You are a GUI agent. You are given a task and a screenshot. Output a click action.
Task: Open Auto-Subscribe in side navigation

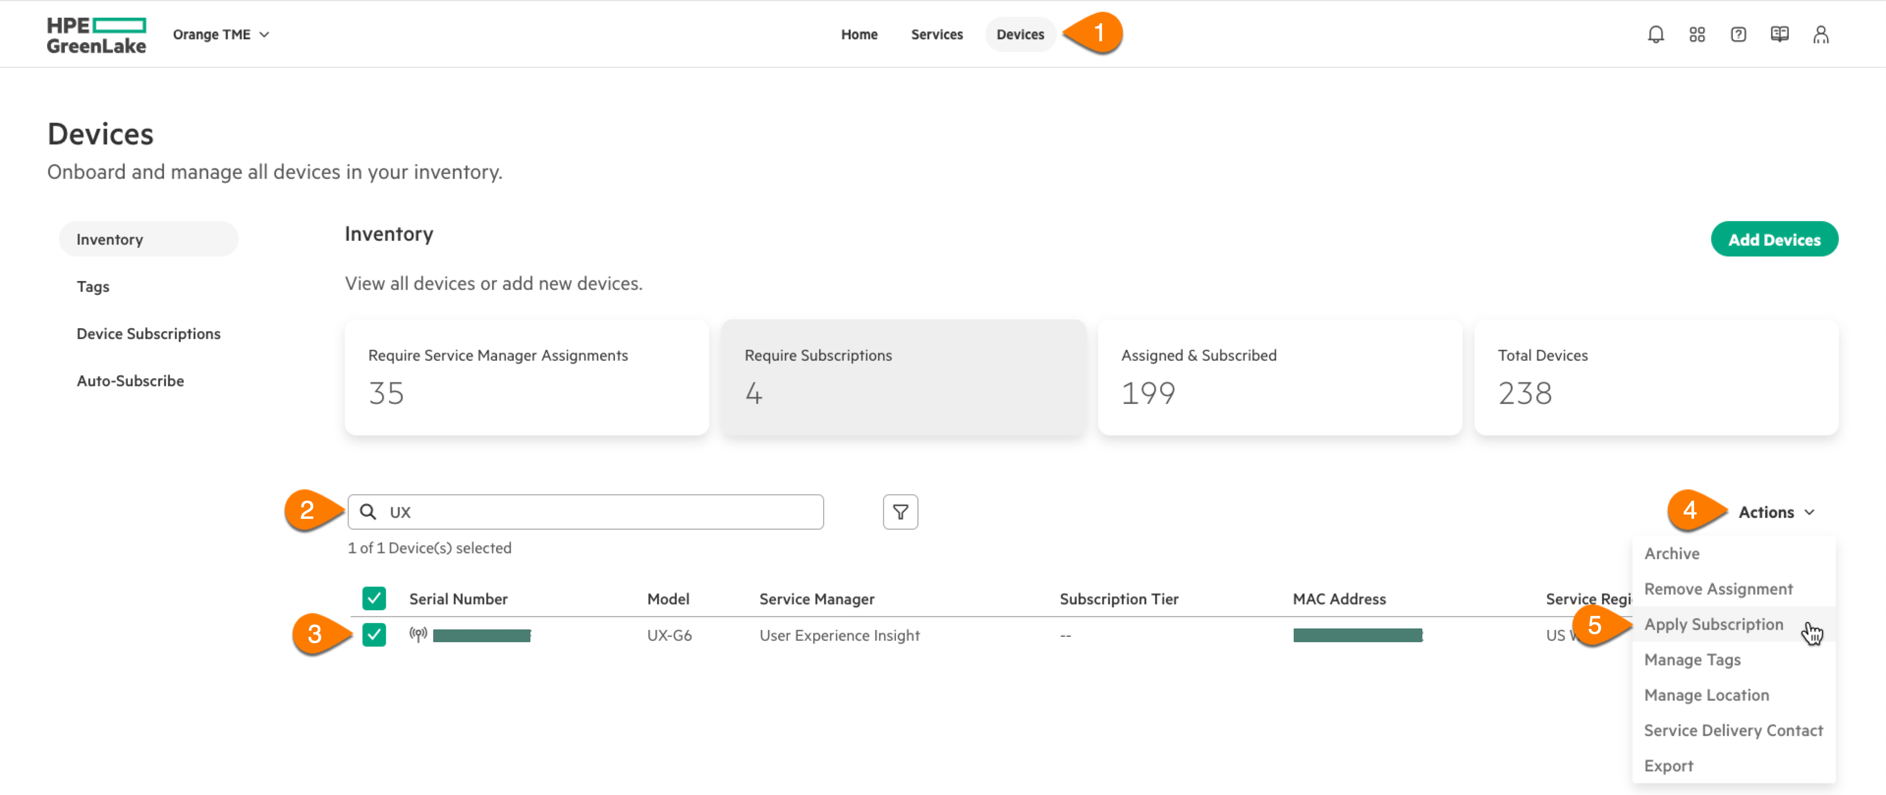click(130, 380)
